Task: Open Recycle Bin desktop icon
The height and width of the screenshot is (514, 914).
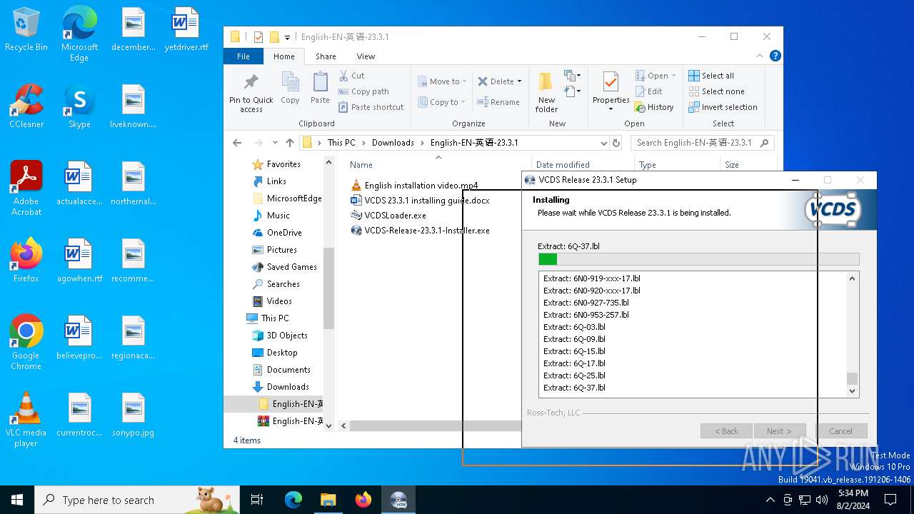Action: tap(26, 30)
